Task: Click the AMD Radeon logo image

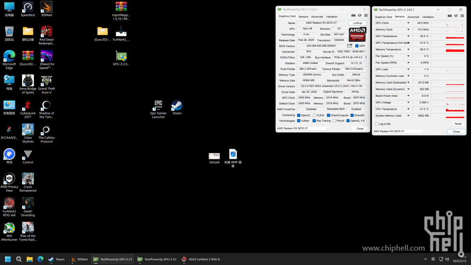Action: click(357, 34)
